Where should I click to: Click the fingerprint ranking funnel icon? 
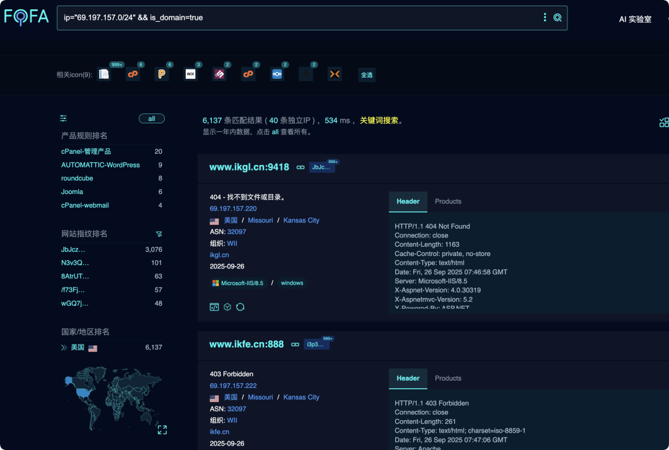(x=159, y=234)
